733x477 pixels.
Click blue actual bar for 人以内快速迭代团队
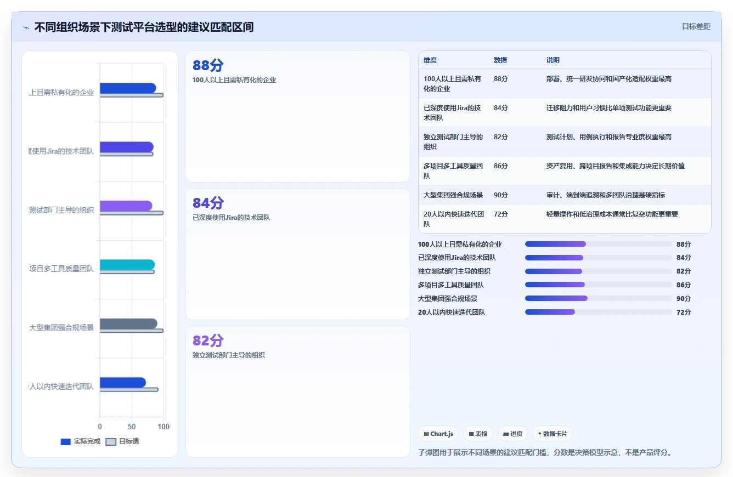(x=123, y=383)
